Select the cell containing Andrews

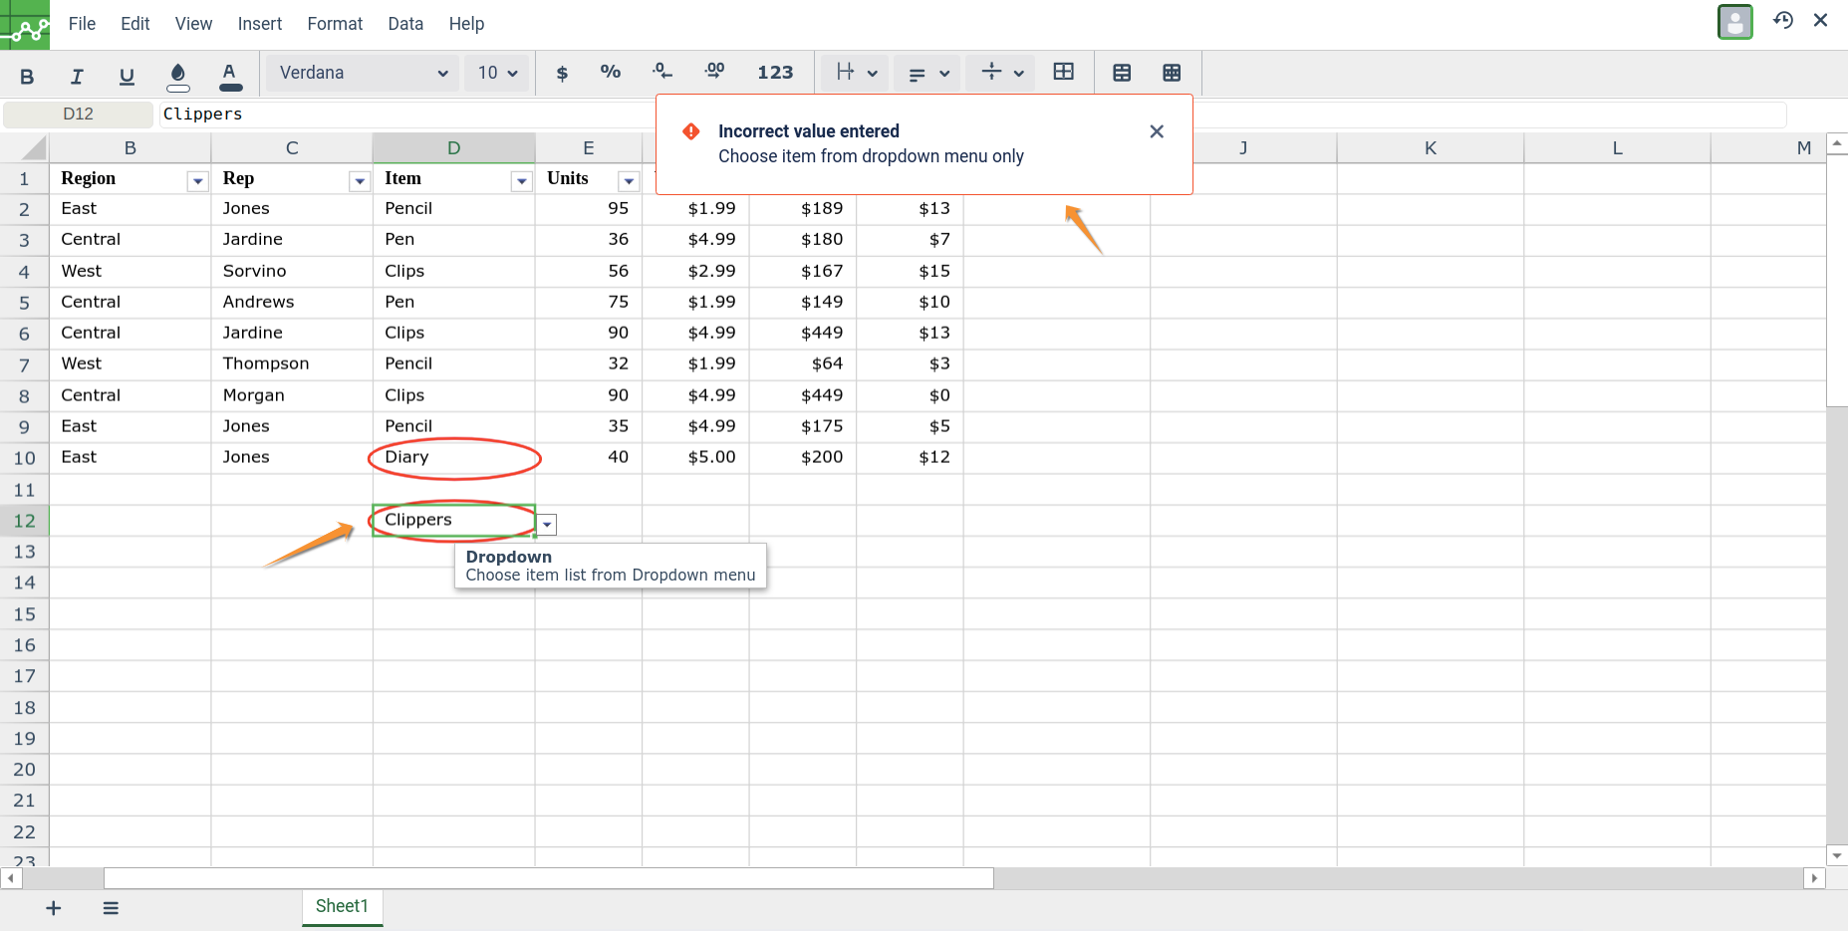pos(292,303)
